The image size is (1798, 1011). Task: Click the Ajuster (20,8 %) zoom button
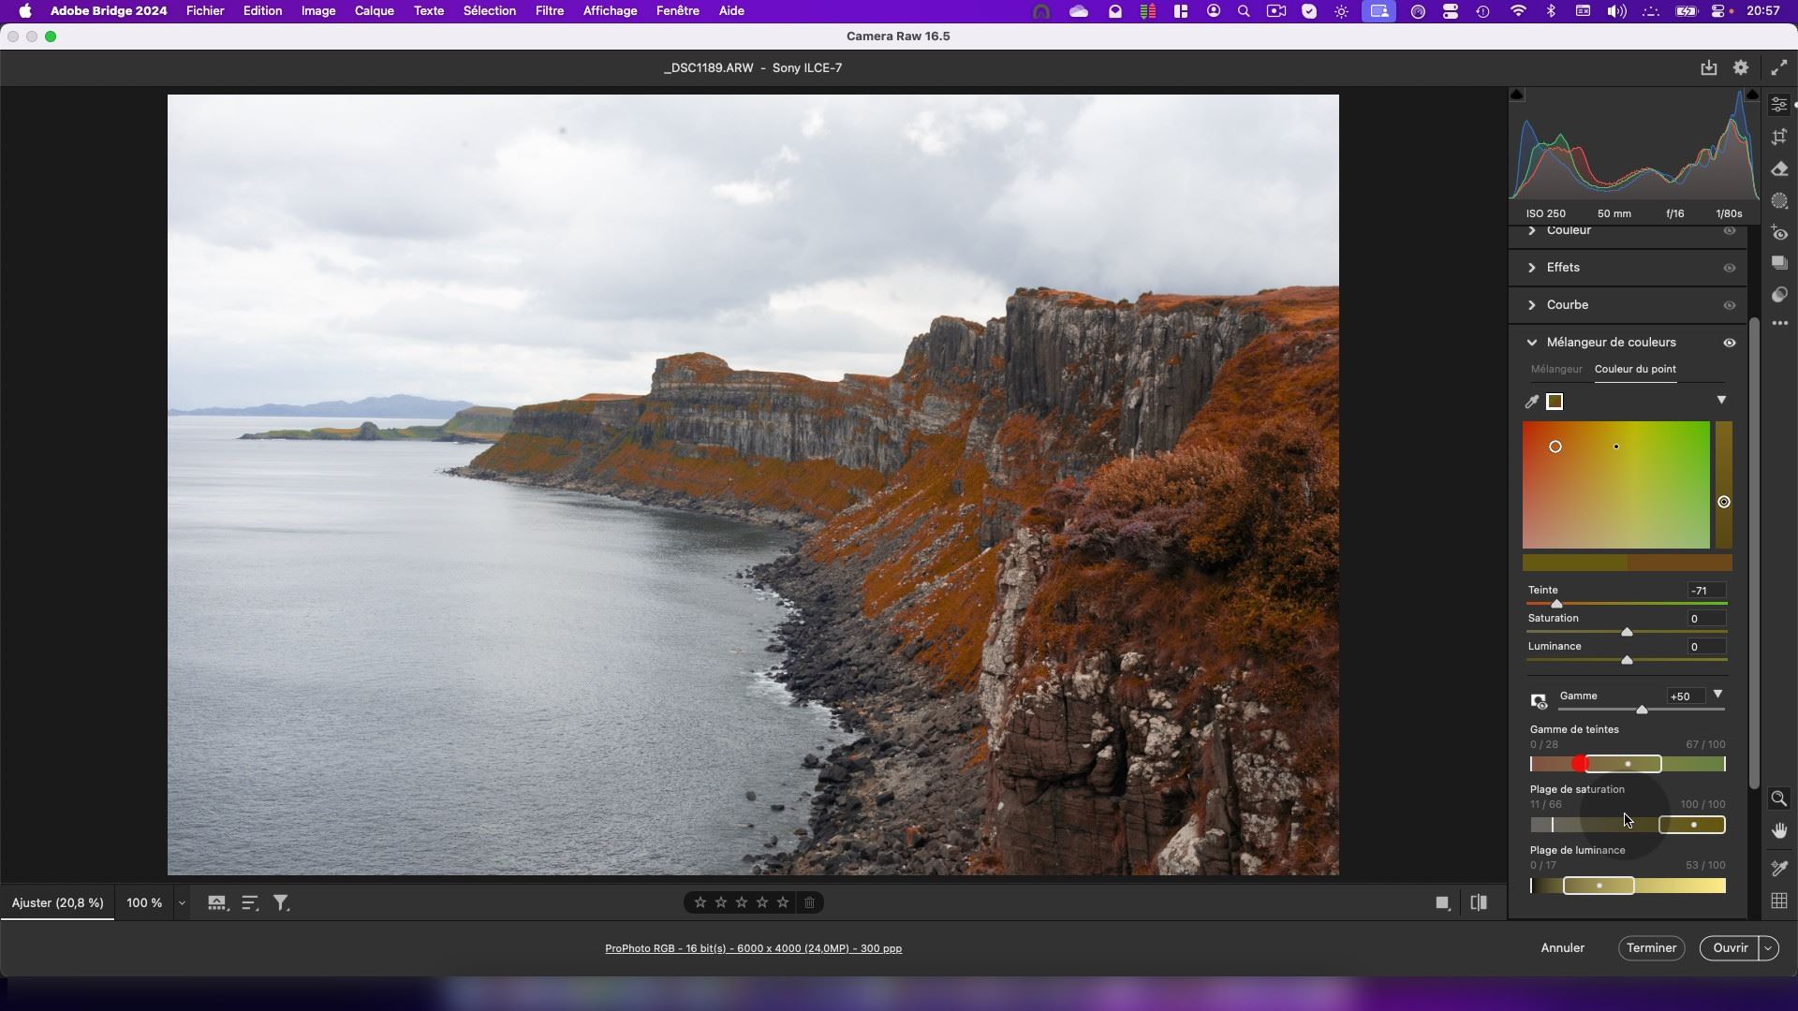tap(58, 903)
